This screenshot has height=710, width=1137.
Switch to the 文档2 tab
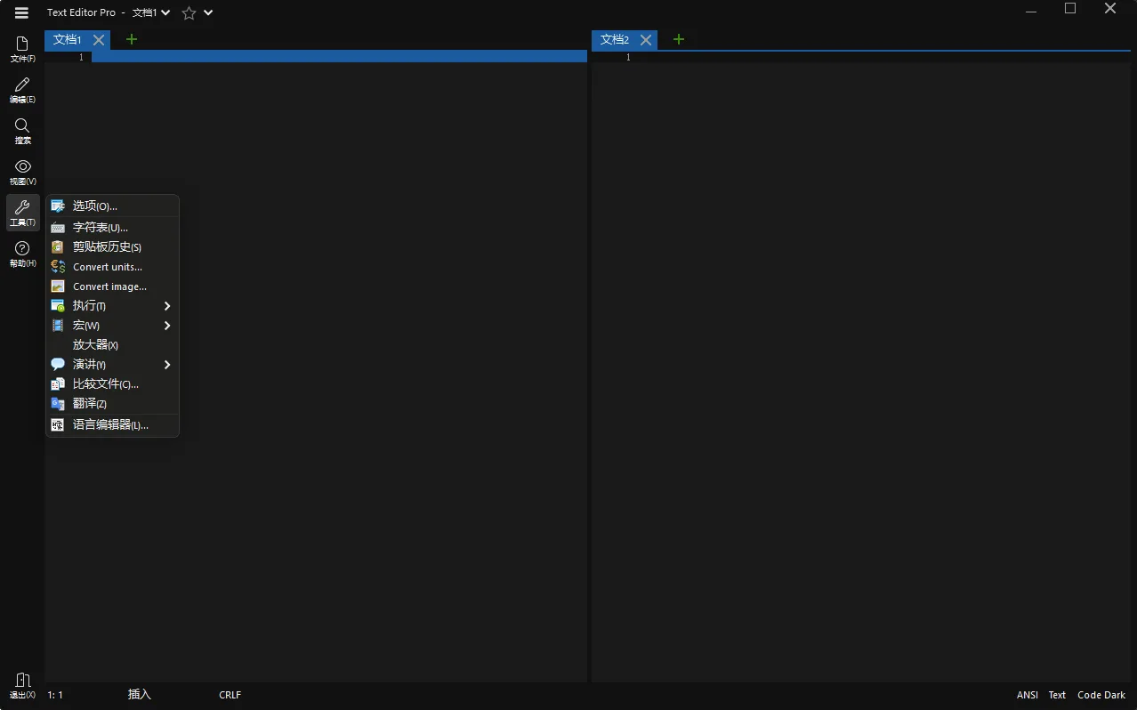[615, 40]
